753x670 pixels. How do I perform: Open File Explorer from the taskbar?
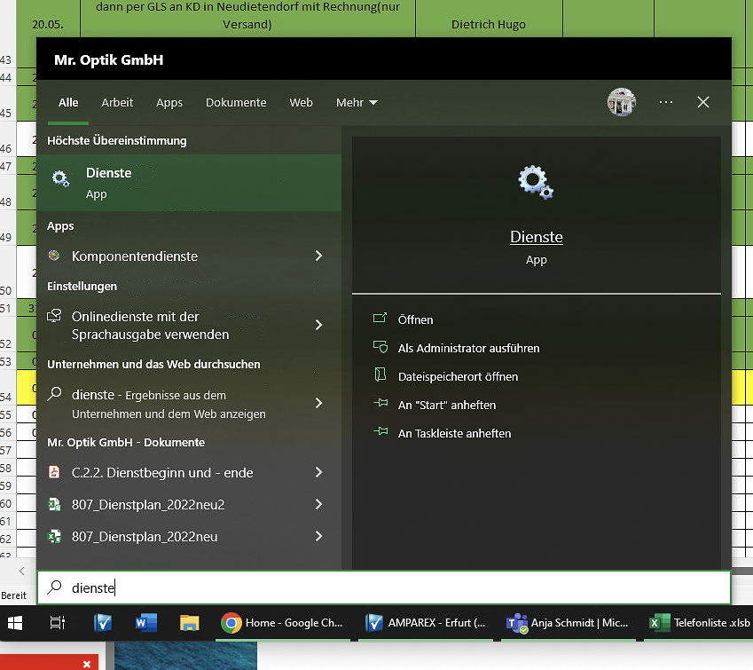[189, 623]
